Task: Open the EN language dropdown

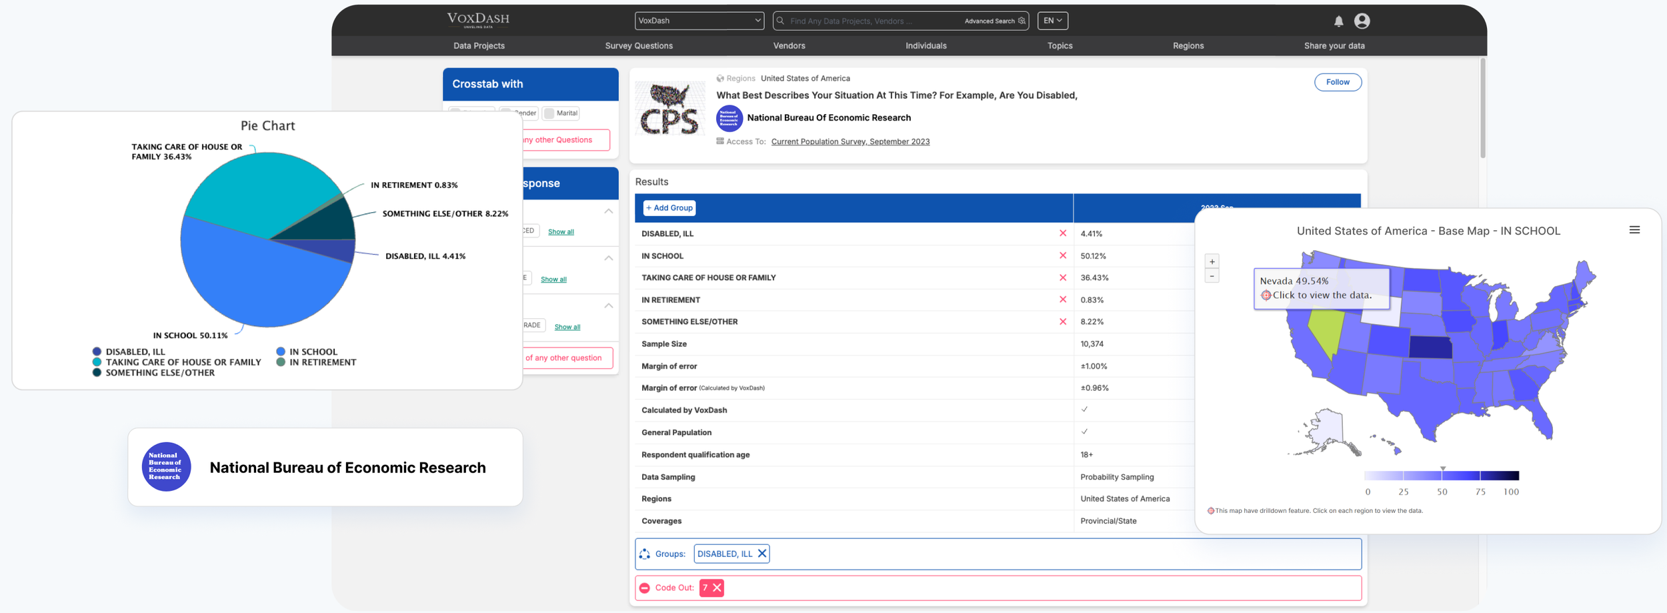Action: (x=1053, y=21)
